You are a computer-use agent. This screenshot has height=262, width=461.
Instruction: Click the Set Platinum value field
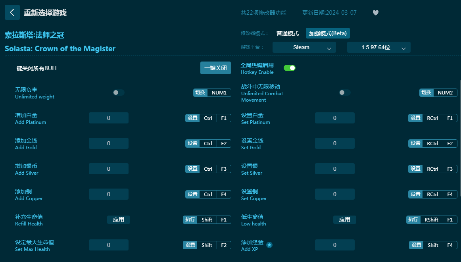tap(334, 118)
